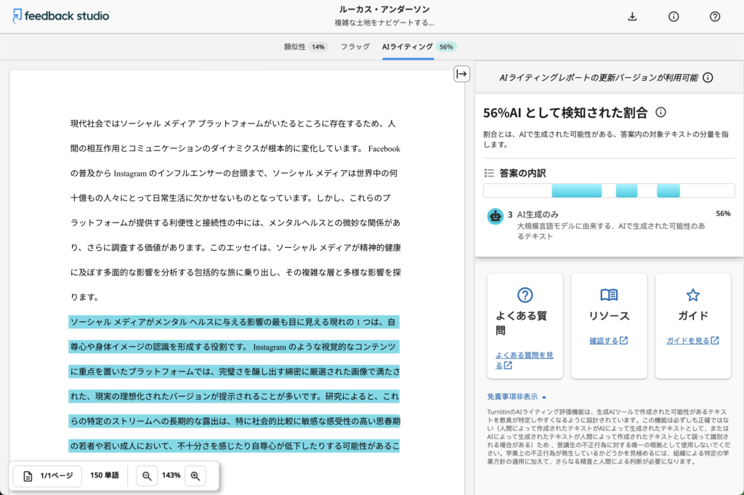Click the page document icon in the bottom toolbar
This screenshot has width=744, height=495.
[28, 476]
